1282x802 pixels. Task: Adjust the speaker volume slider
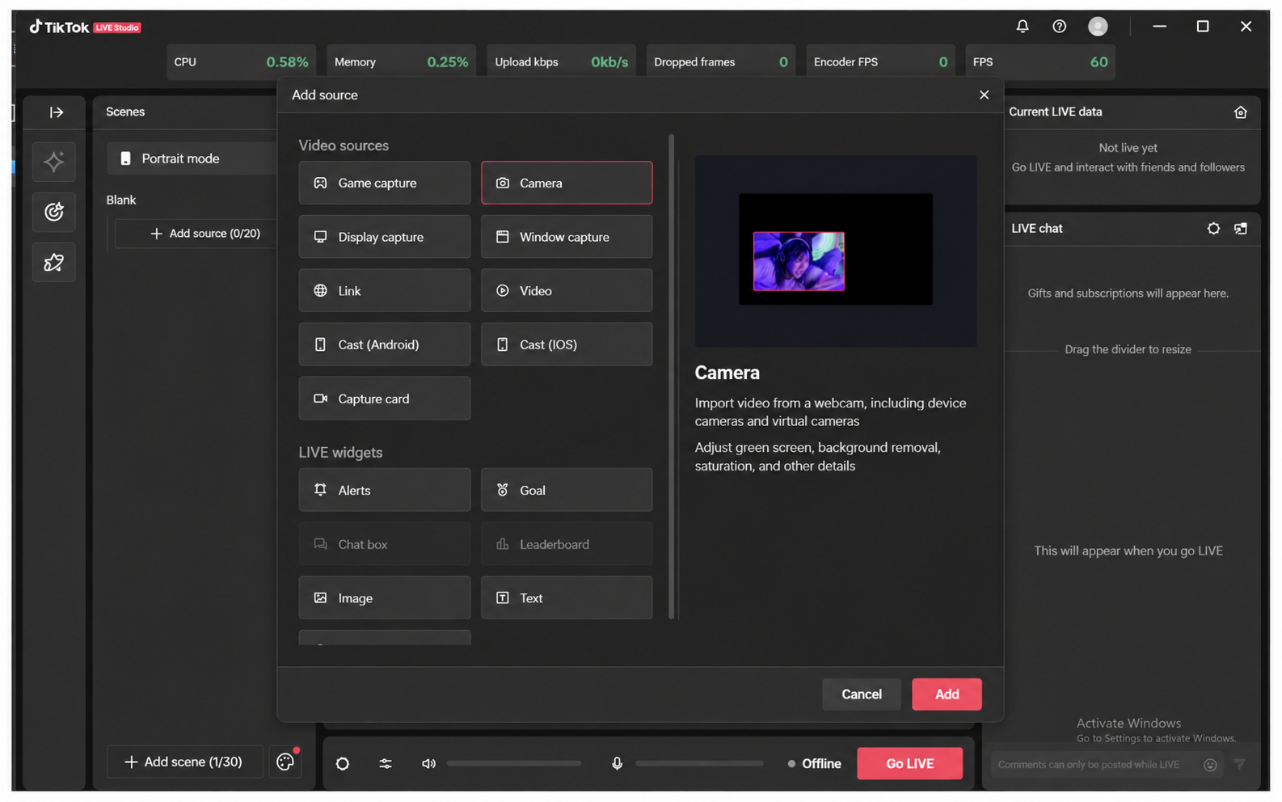point(514,763)
